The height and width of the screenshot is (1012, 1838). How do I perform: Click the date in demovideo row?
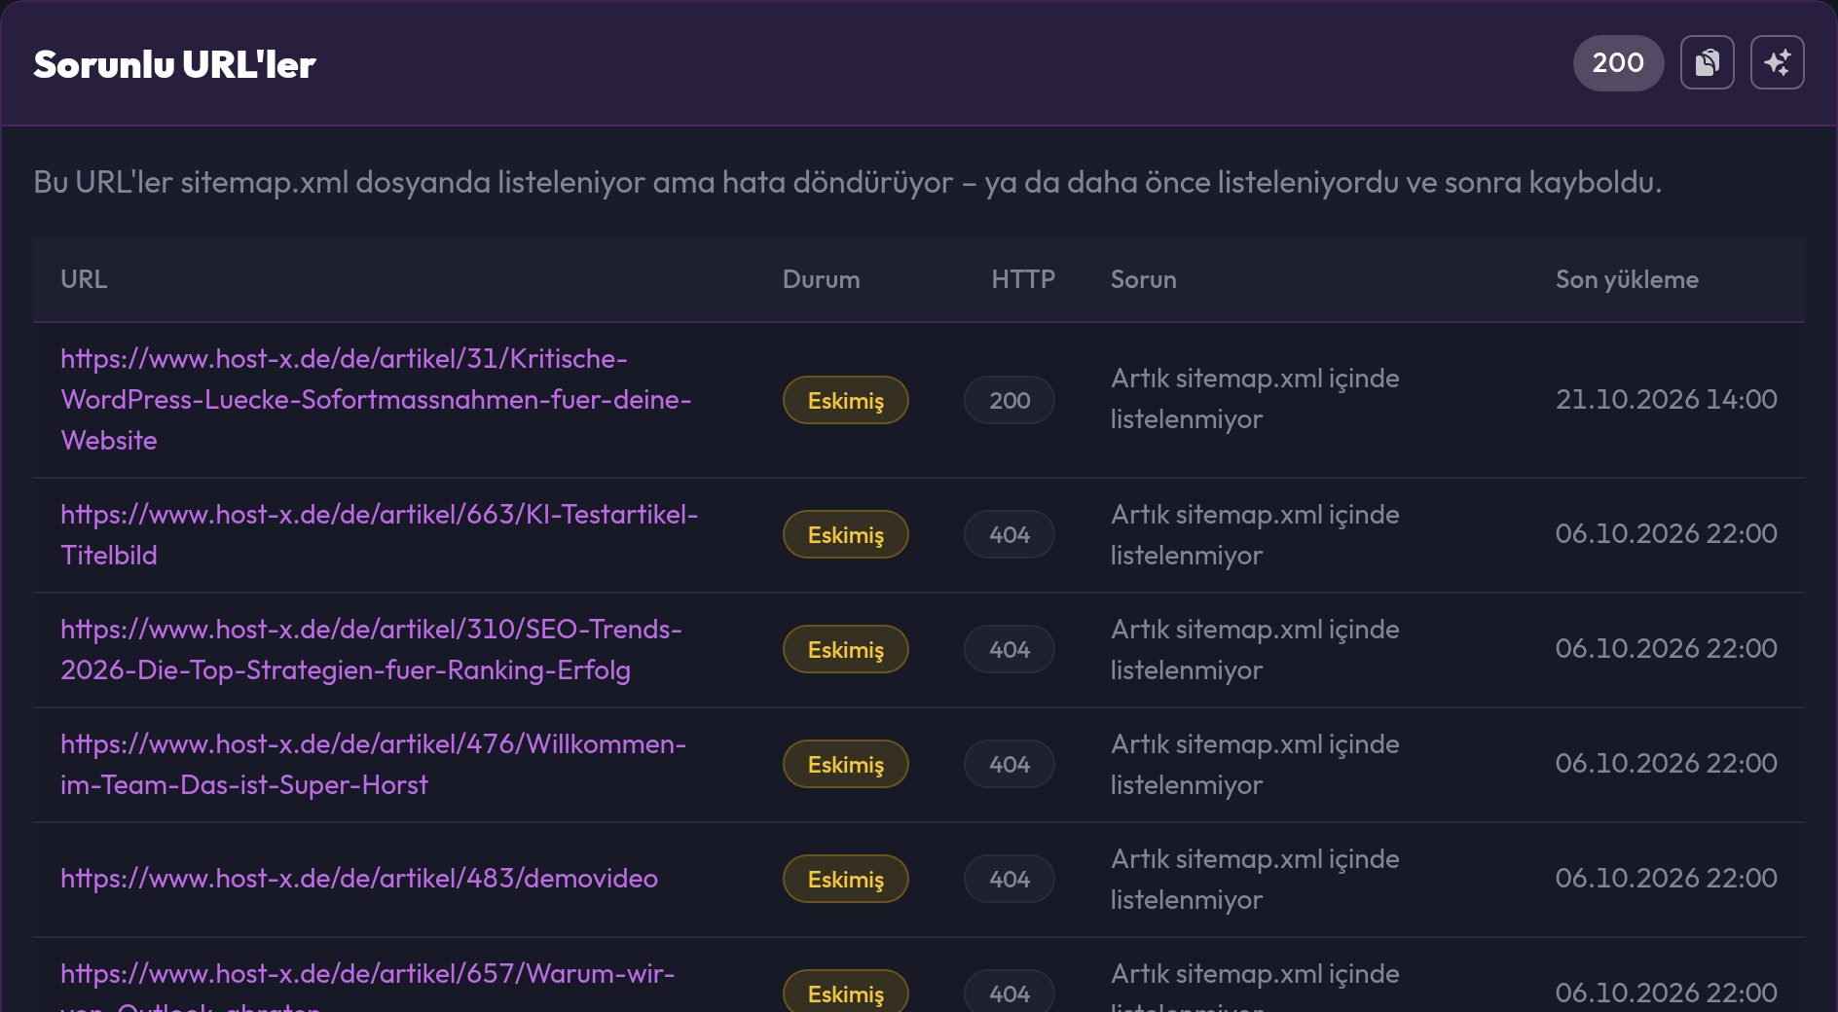pyautogui.click(x=1666, y=878)
